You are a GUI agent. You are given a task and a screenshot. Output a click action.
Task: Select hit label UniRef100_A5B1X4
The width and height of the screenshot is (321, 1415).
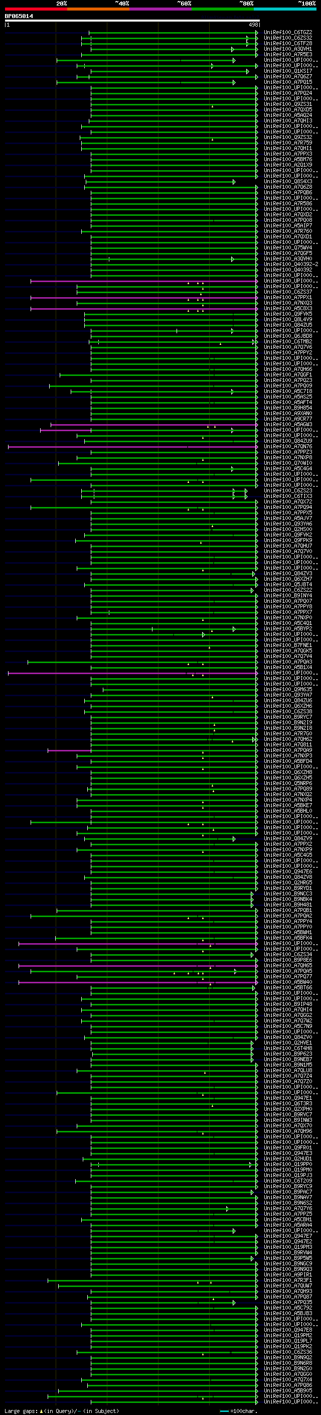(x=288, y=668)
